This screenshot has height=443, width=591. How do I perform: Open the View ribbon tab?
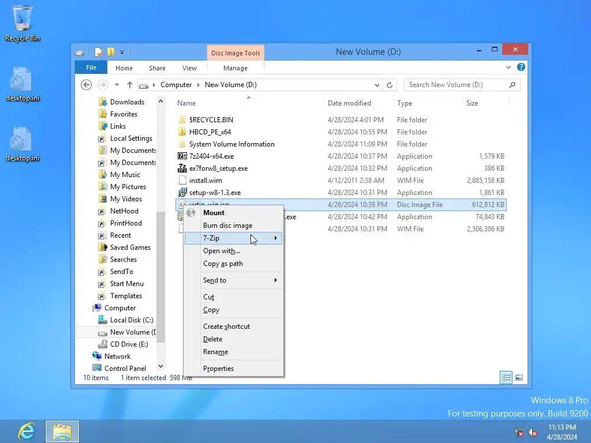(189, 68)
